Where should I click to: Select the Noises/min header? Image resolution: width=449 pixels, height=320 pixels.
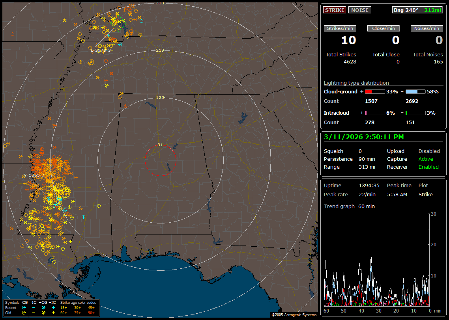[x=427, y=28]
